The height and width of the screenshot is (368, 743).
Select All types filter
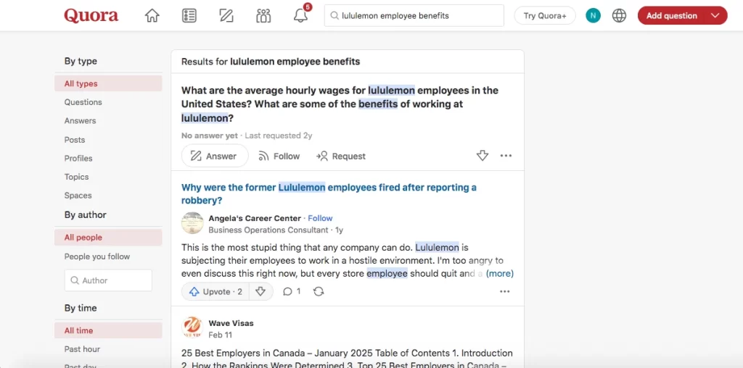click(108, 84)
